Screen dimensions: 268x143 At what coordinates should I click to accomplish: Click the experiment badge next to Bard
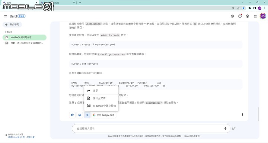(x=22, y=16)
